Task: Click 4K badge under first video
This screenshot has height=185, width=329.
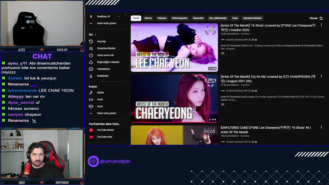Action: pos(223,53)
